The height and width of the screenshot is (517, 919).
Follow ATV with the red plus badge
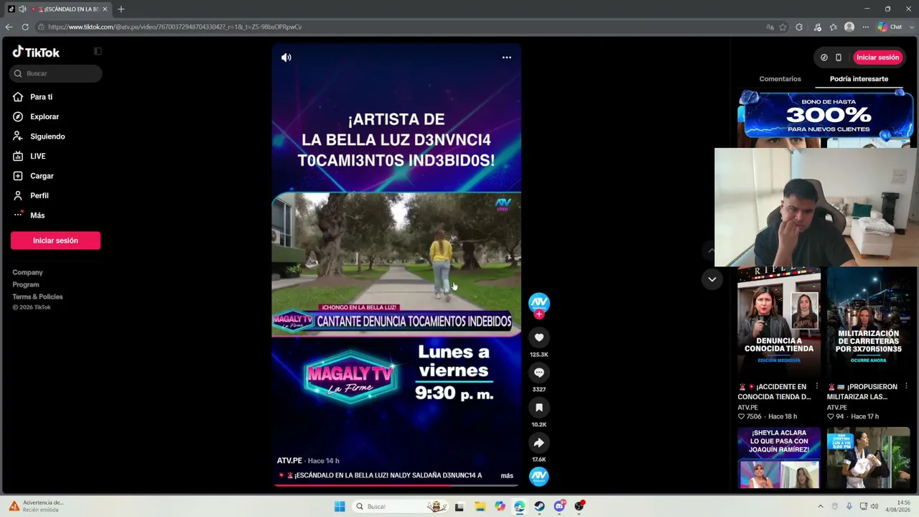tap(539, 315)
